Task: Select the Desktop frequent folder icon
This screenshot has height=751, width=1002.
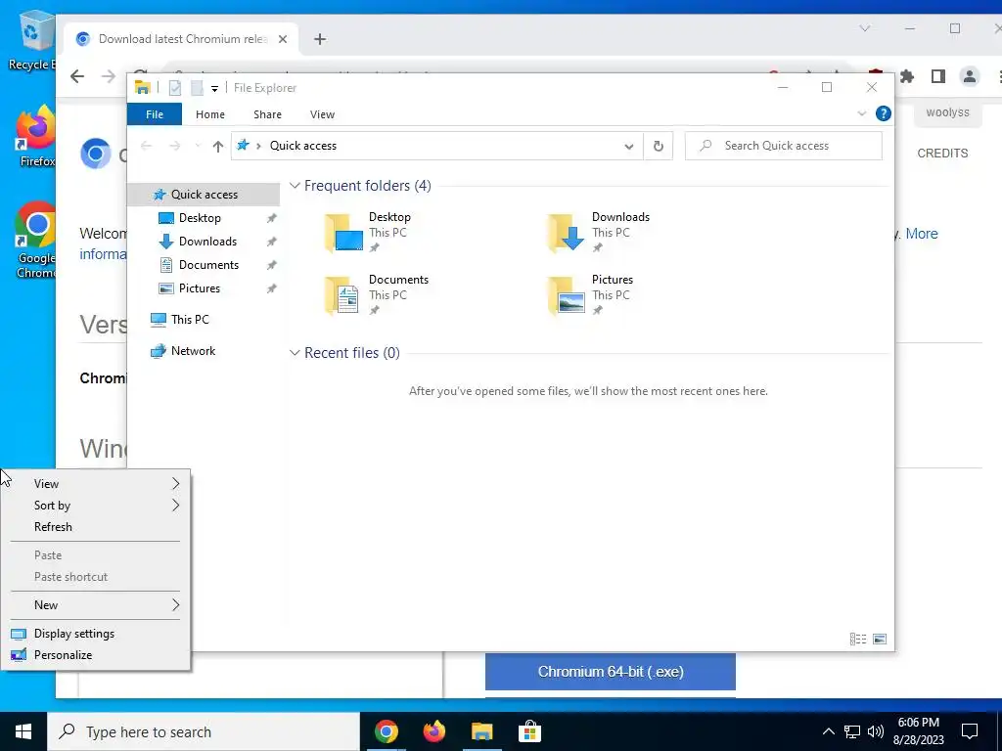Action: click(343, 233)
